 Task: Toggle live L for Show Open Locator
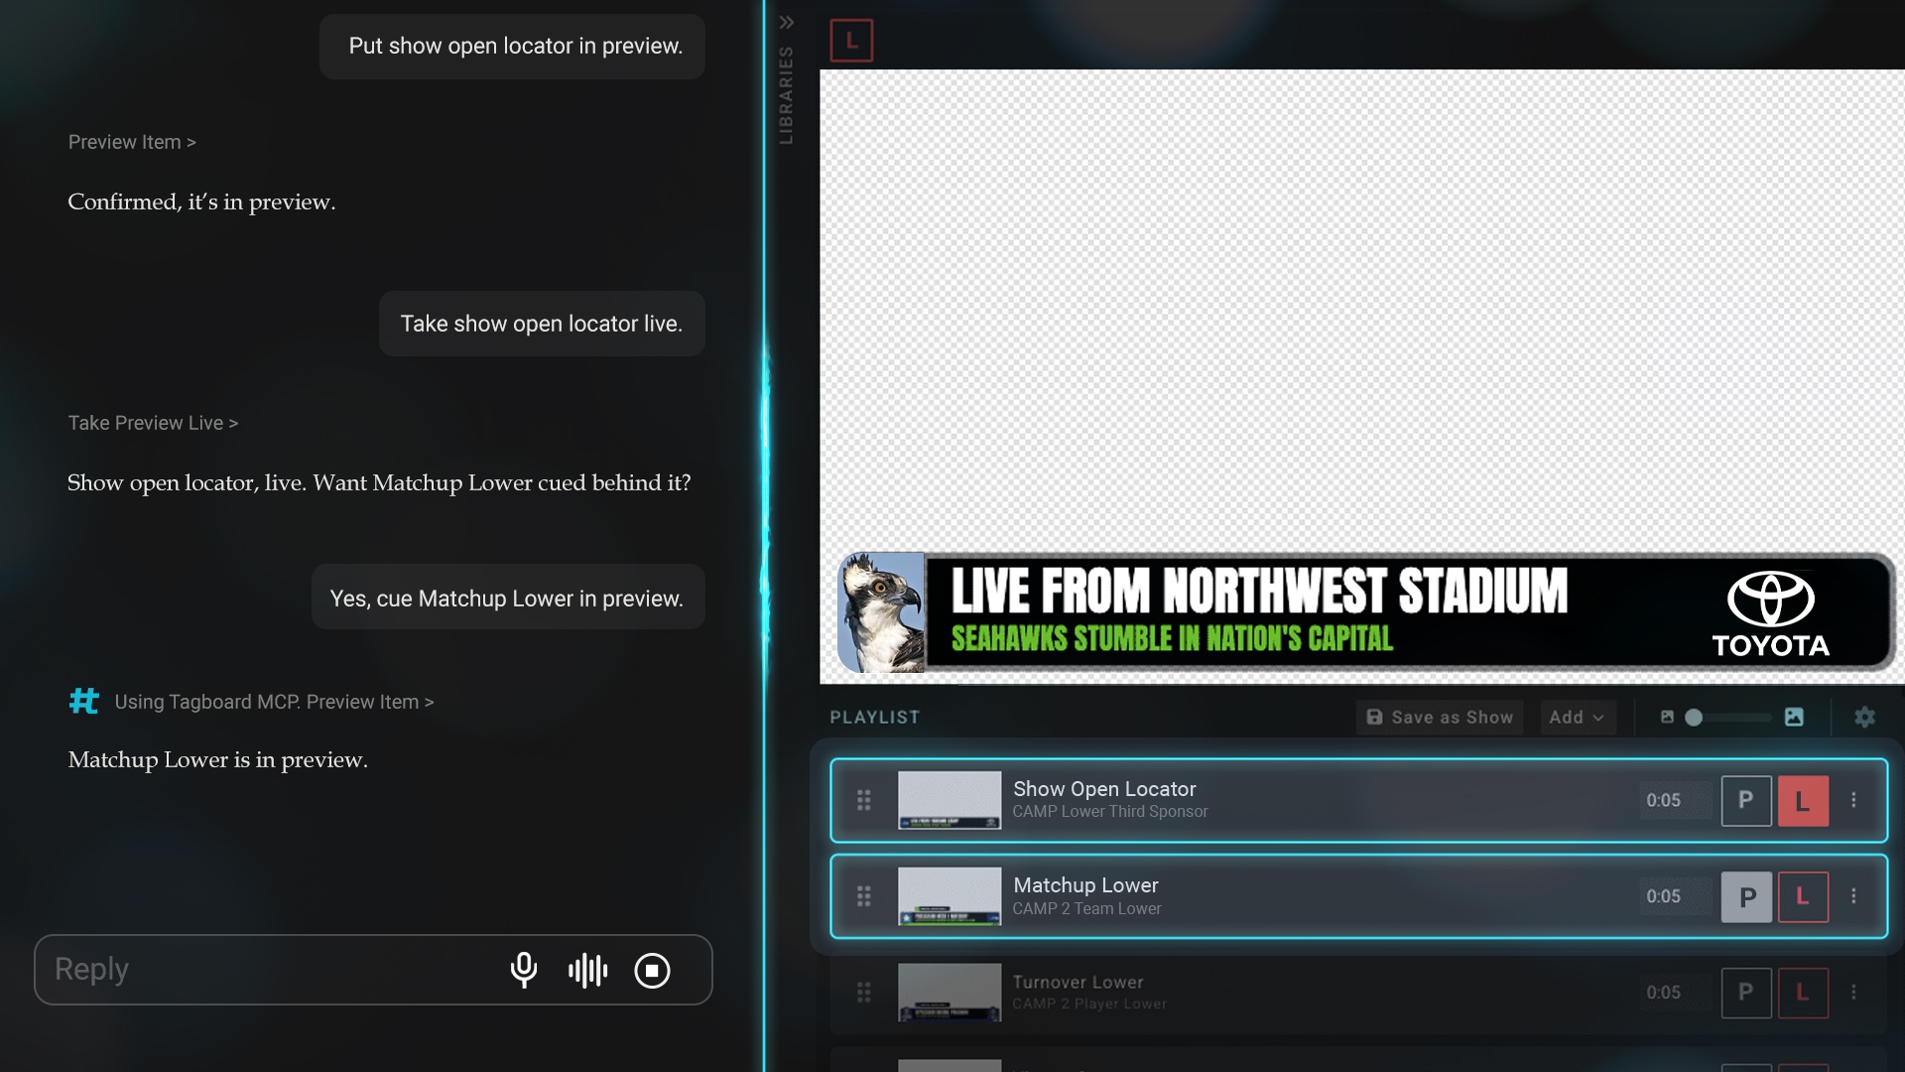[x=1803, y=800]
